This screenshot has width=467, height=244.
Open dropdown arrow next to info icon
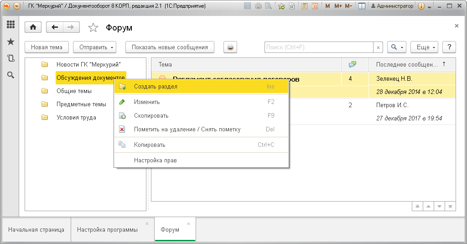(x=430, y=7)
